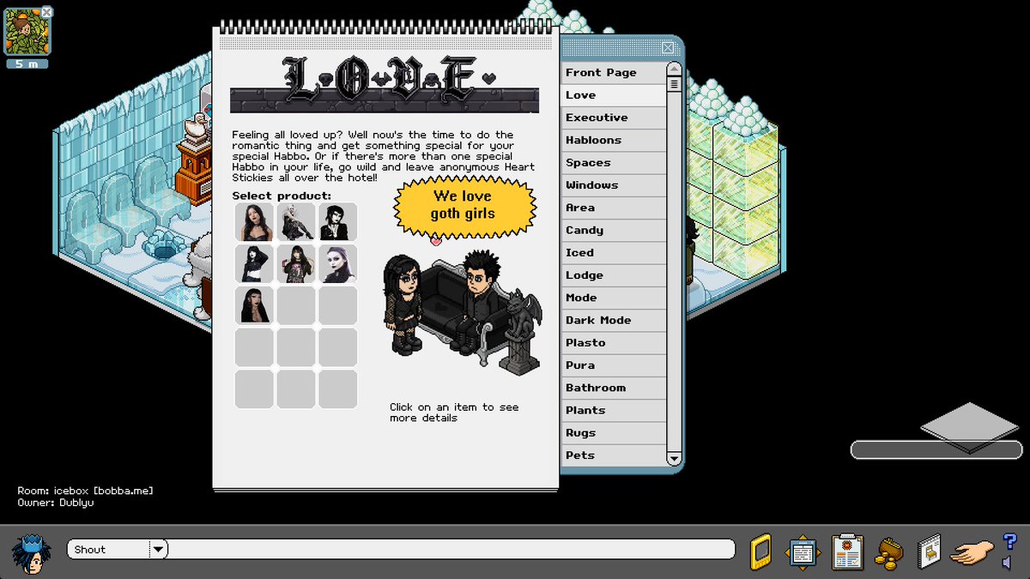This screenshot has height=579, width=1030.
Task: Open the Windows catalogue section
Action: tap(614, 185)
